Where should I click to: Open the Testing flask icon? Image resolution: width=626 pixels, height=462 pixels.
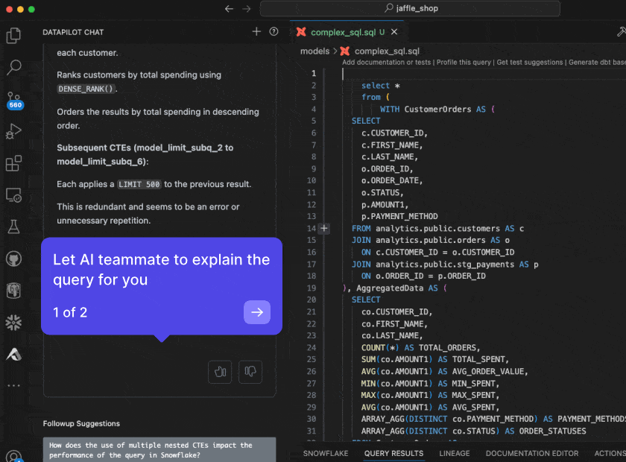(x=13, y=227)
